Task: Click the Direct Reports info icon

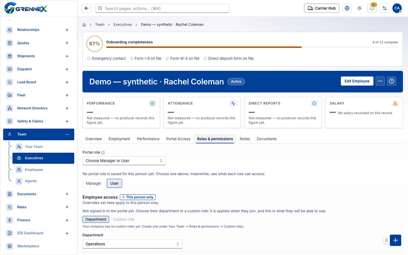Action: (x=314, y=103)
